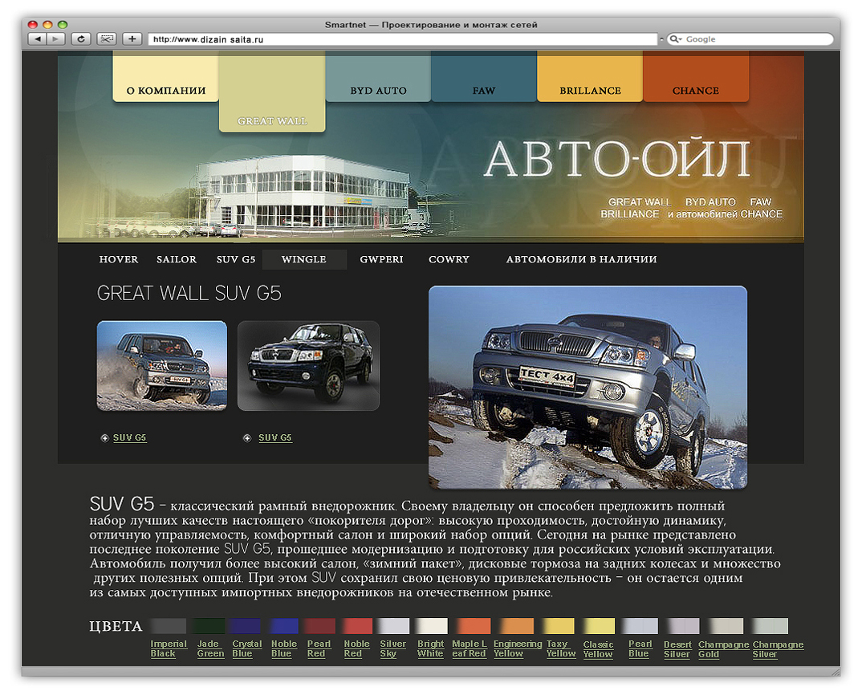This screenshot has height=691, width=862.
Task: Click the URL address field
Action: coord(403,39)
